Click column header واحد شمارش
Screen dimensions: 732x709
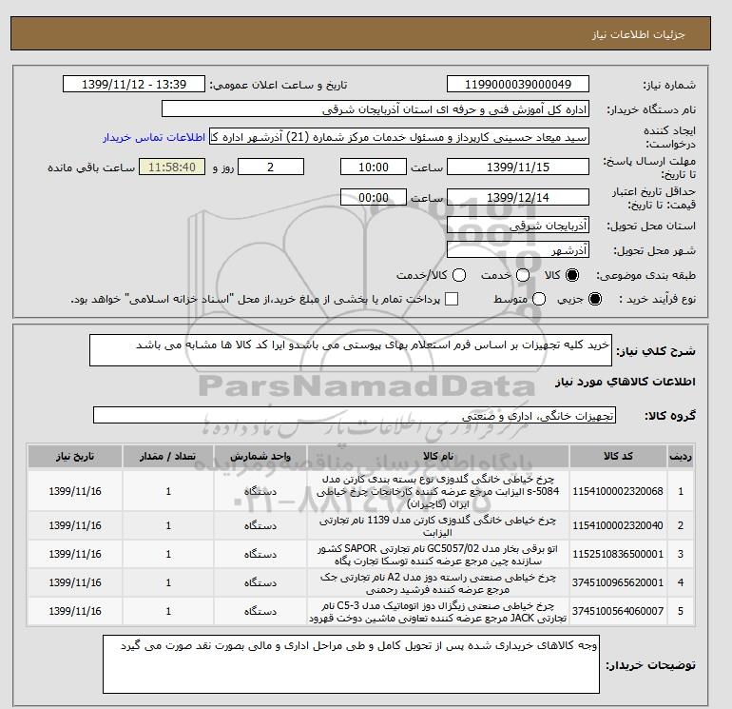(260, 456)
